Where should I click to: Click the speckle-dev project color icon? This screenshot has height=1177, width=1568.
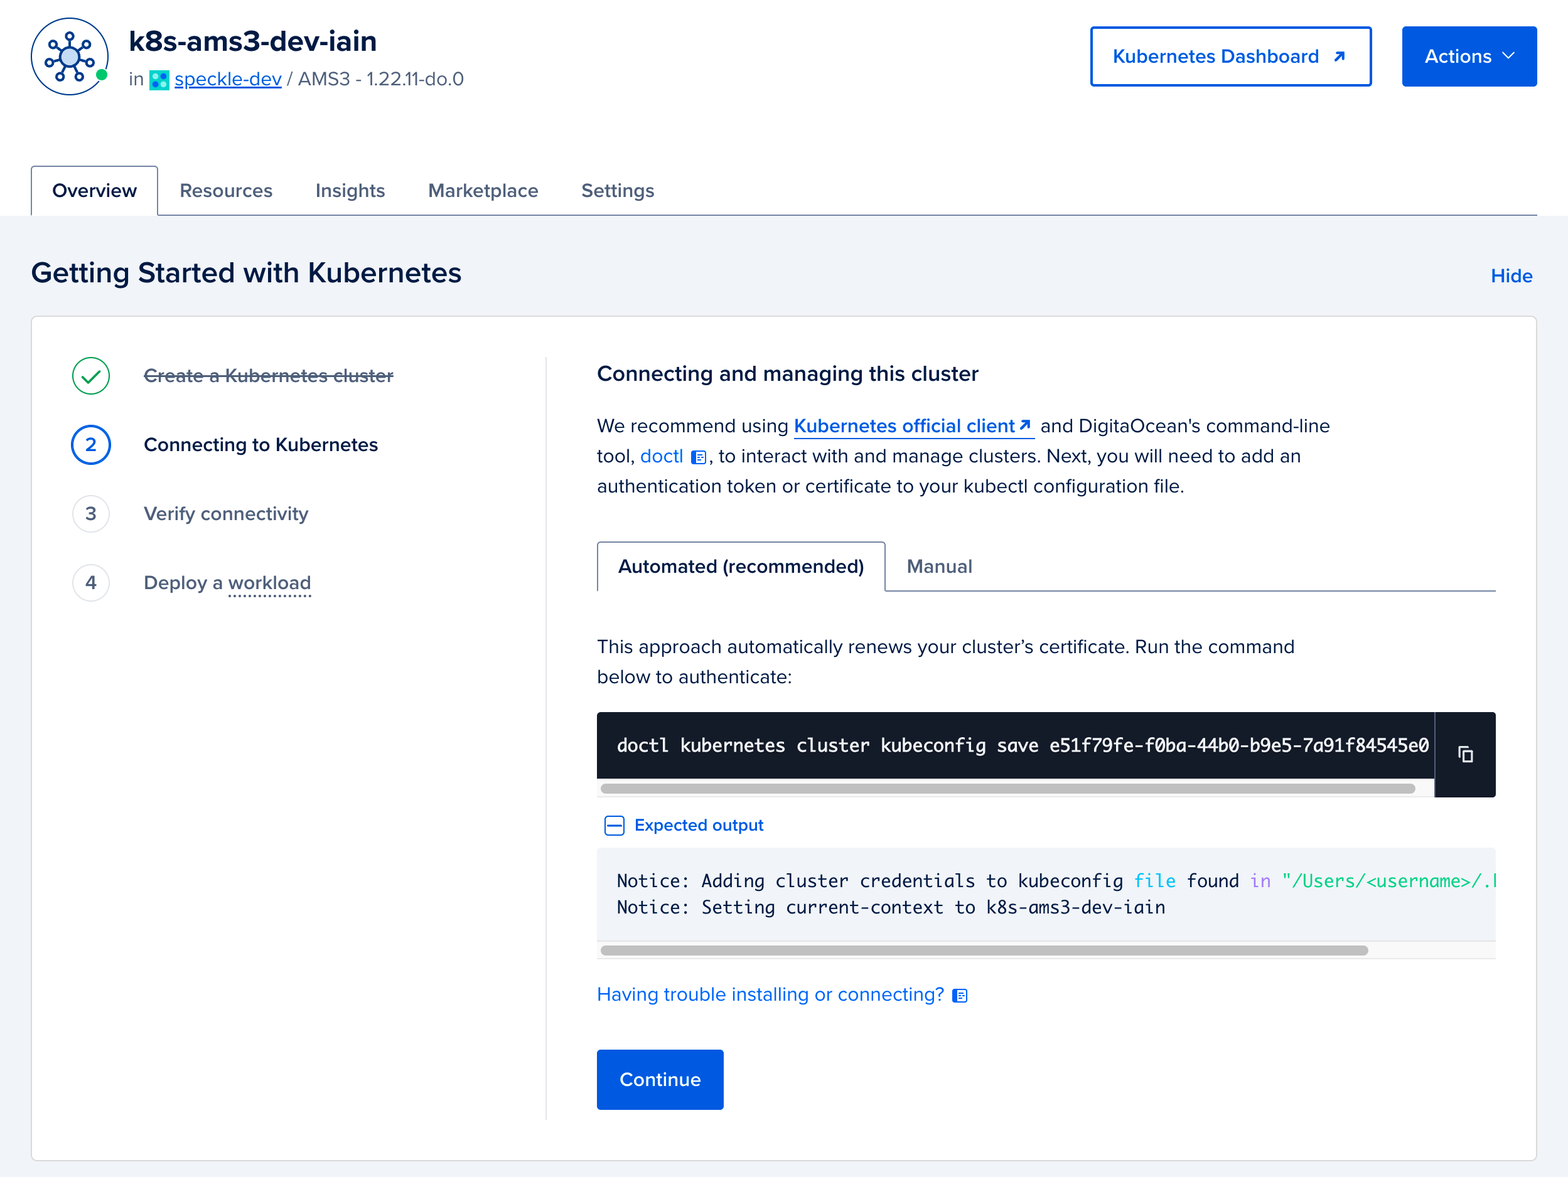(159, 80)
